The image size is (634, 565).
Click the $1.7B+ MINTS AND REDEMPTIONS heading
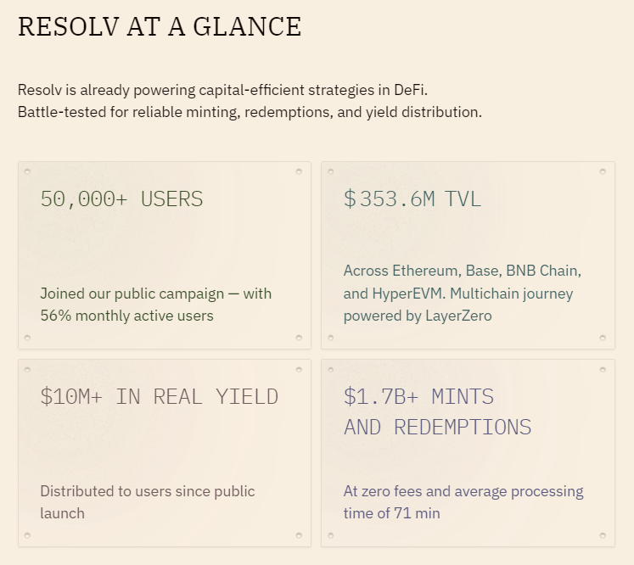click(437, 411)
